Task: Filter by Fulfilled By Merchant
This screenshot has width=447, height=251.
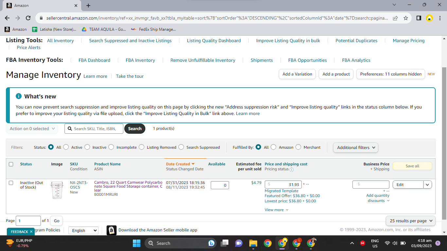Action: coord(298,147)
